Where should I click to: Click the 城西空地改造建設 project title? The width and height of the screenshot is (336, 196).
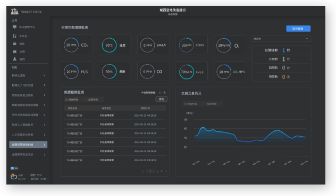[x=173, y=10]
